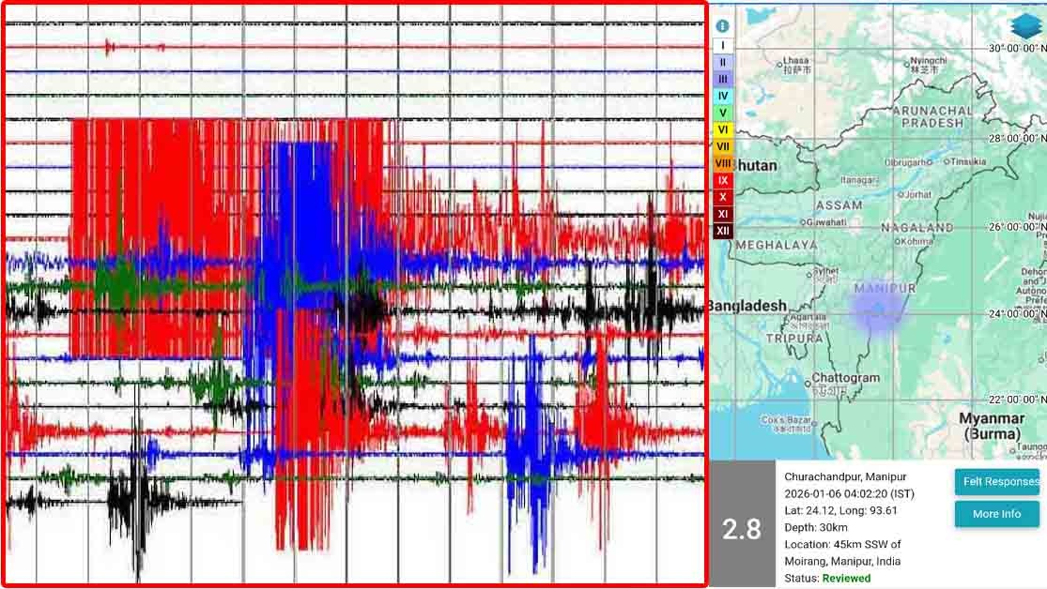This screenshot has height=589, width=1047.
Task: Click the darkest intensity XII swatch
Action: pos(722,231)
